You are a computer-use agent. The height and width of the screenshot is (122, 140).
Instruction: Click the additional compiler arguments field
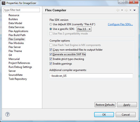point(91,76)
